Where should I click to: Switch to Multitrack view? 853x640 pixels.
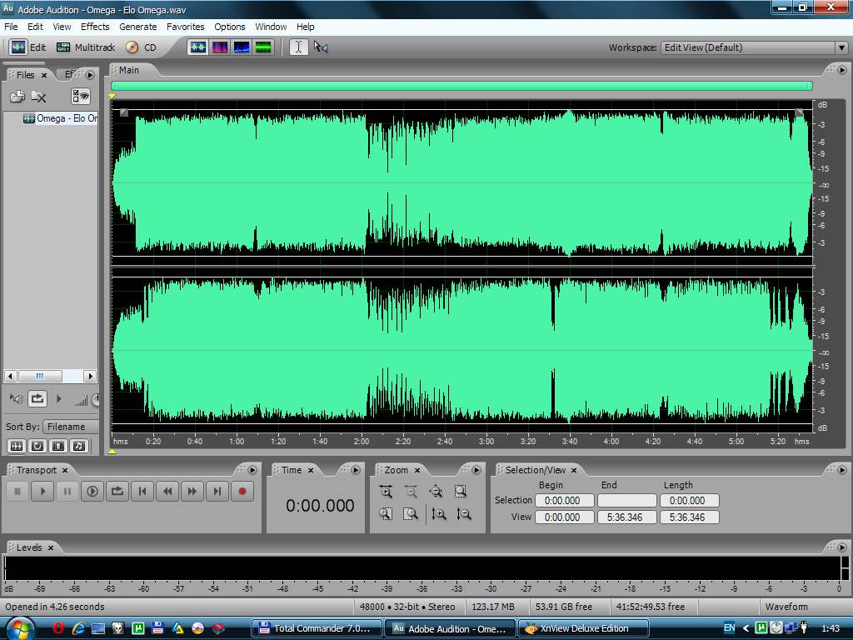(x=85, y=47)
